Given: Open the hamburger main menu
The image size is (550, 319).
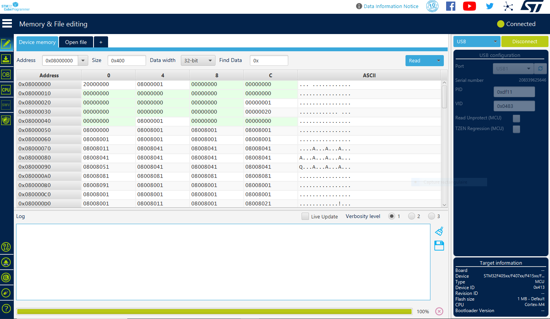Looking at the screenshot, I should pyautogui.click(x=7, y=23).
